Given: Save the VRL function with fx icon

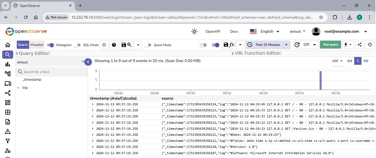Looking at the screenshot, I should click(229, 45).
